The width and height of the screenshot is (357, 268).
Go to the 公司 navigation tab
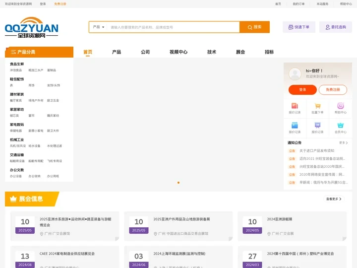[145, 52]
